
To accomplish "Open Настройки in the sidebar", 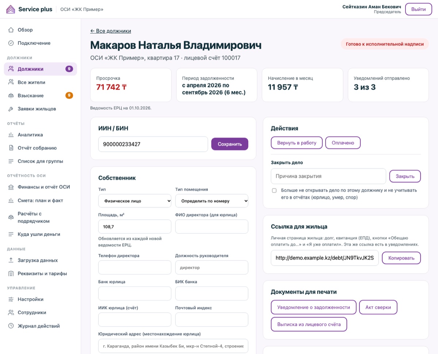I will 41,299.
